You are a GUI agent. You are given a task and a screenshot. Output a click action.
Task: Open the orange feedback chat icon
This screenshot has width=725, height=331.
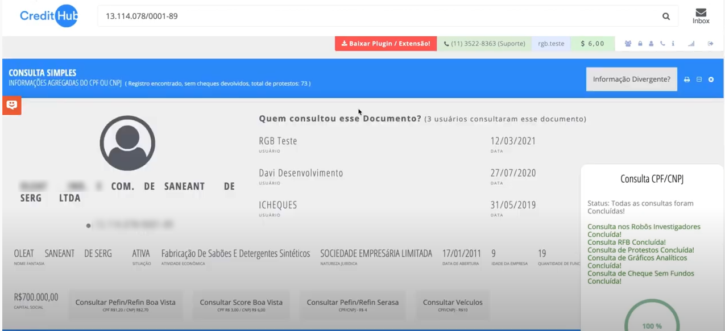click(x=11, y=105)
